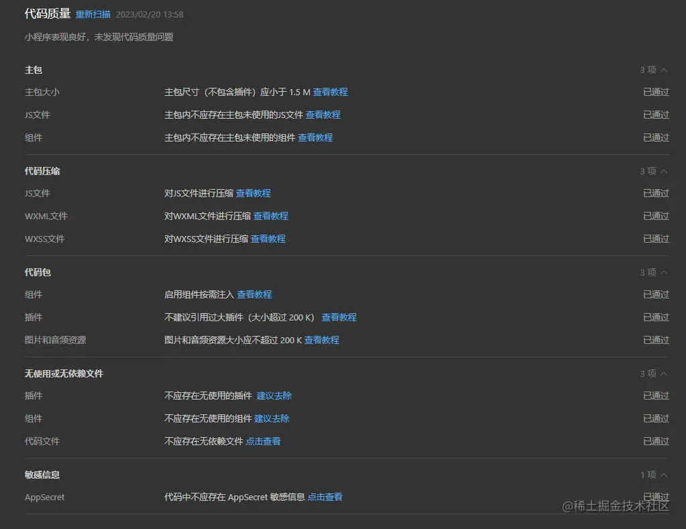
Task: Select the WXML文件 row label
Action: point(46,216)
